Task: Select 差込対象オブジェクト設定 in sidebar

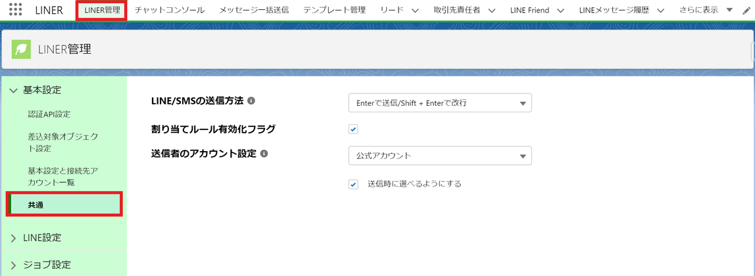Action: click(63, 143)
